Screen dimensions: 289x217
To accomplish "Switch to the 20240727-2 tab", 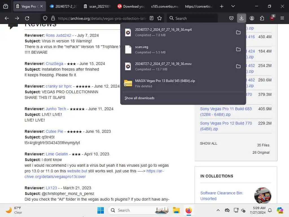I will coord(63,6).
